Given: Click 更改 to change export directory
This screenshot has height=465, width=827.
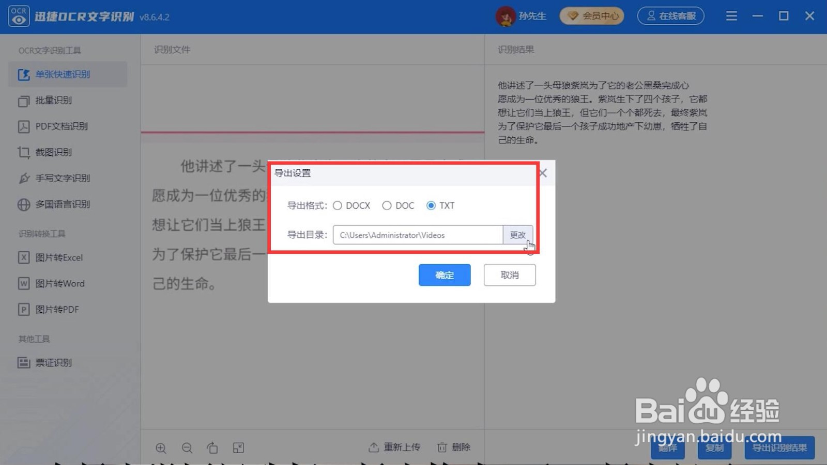Looking at the screenshot, I should [518, 235].
